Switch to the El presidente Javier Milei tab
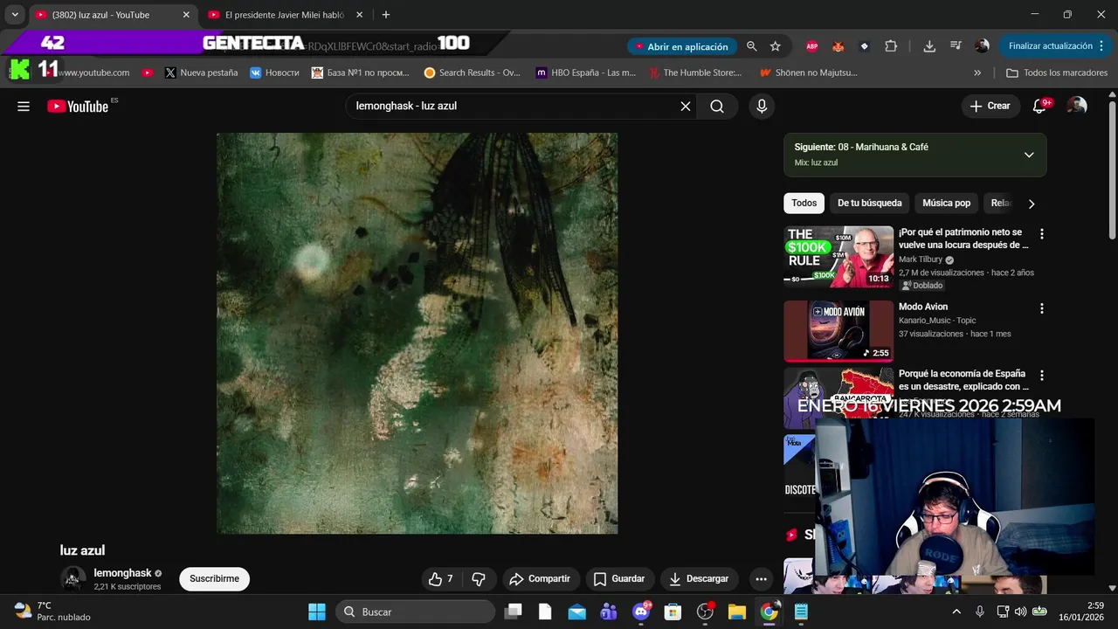 point(285,15)
